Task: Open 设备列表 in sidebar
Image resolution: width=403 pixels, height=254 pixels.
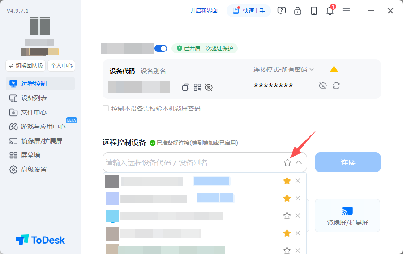Action: pyautogui.click(x=34, y=98)
